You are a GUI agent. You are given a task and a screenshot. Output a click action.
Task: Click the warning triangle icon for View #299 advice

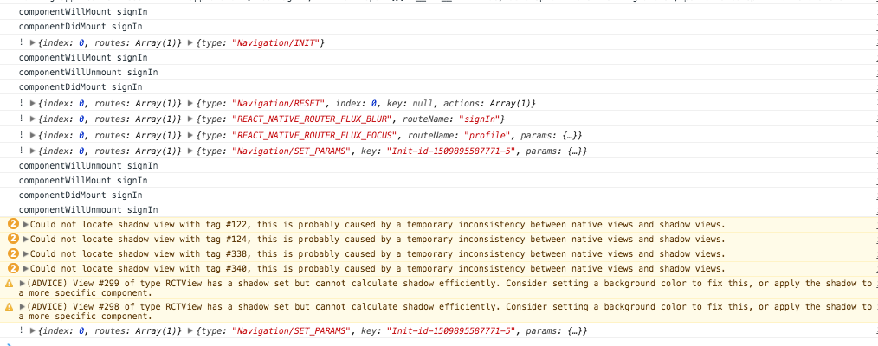(9, 284)
